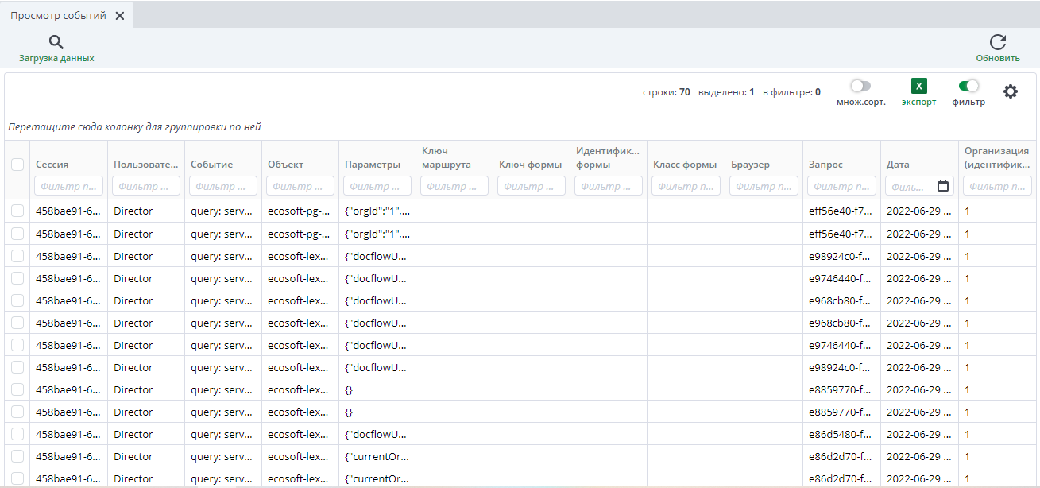Disable the фильтр toggle switch
The width and height of the screenshot is (1040, 488).
[968, 86]
